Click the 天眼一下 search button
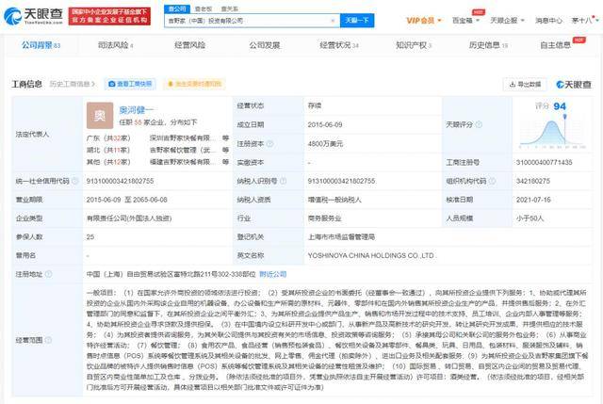 [x=357, y=20]
